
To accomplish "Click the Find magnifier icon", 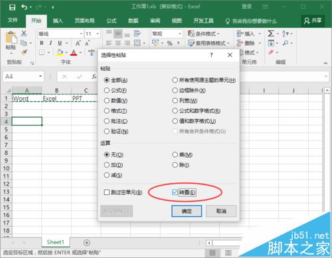I will (x=286, y=43).
